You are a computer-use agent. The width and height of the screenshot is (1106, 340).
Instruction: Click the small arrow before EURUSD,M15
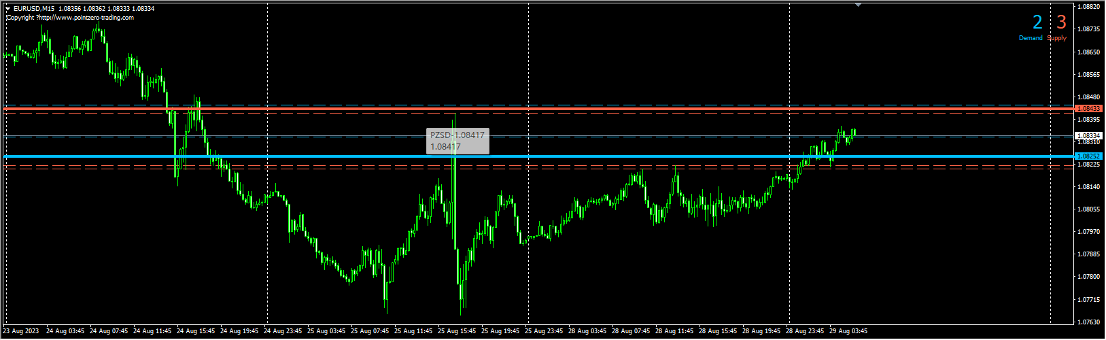click(8, 9)
